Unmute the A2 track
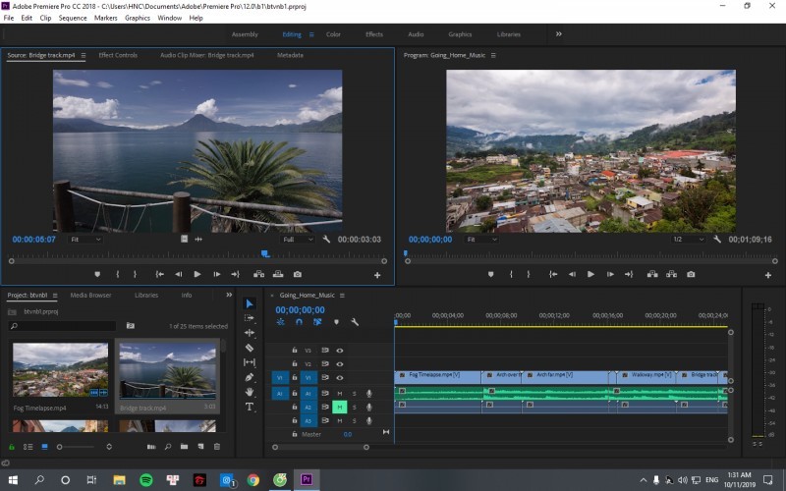This screenshot has width=786, height=491. tap(339, 407)
